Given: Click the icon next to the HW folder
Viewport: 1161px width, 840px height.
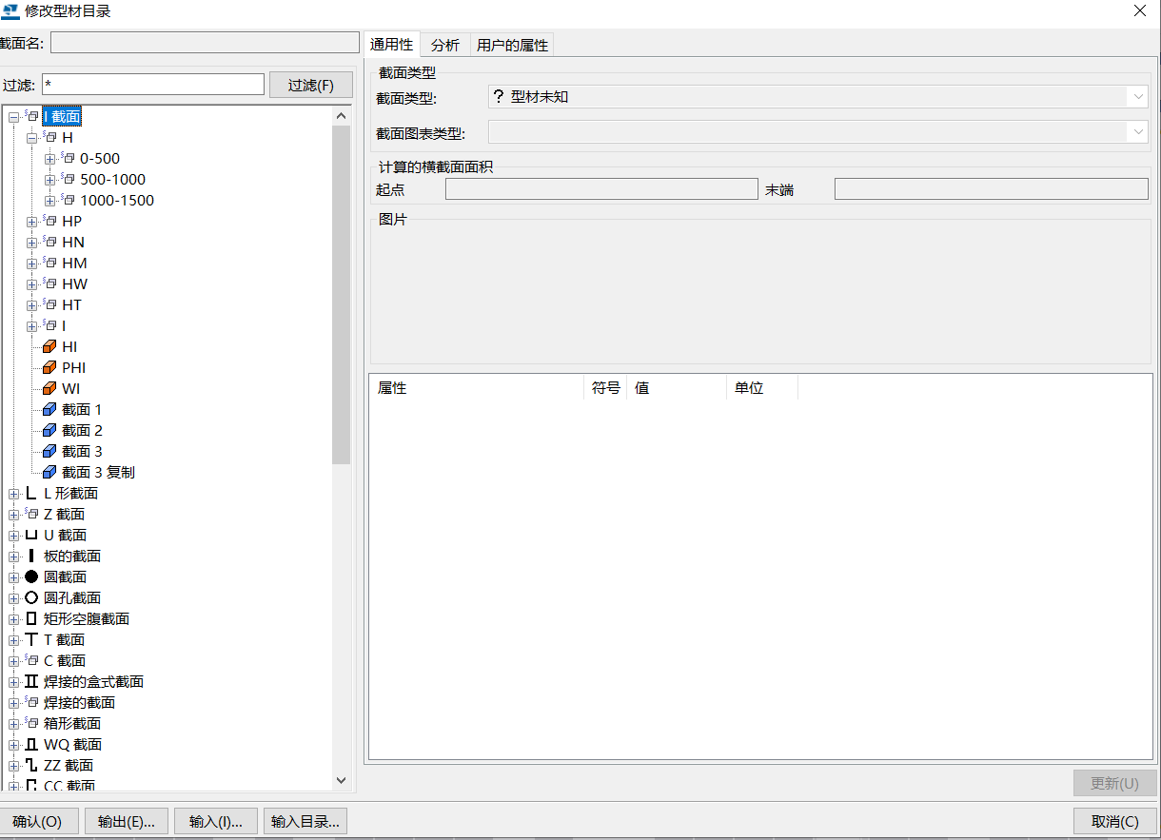Looking at the screenshot, I should pyautogui.click(x=49, y=283).
